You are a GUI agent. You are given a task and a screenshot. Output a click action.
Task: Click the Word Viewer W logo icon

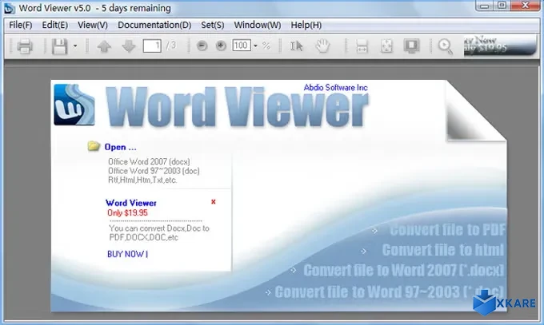tap(74, 105)
